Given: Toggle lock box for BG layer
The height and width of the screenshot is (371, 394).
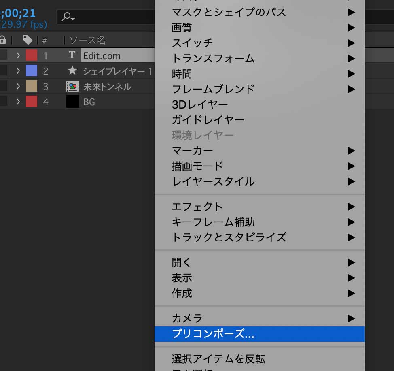Looking at the screenshot, I should pos(3,101).
